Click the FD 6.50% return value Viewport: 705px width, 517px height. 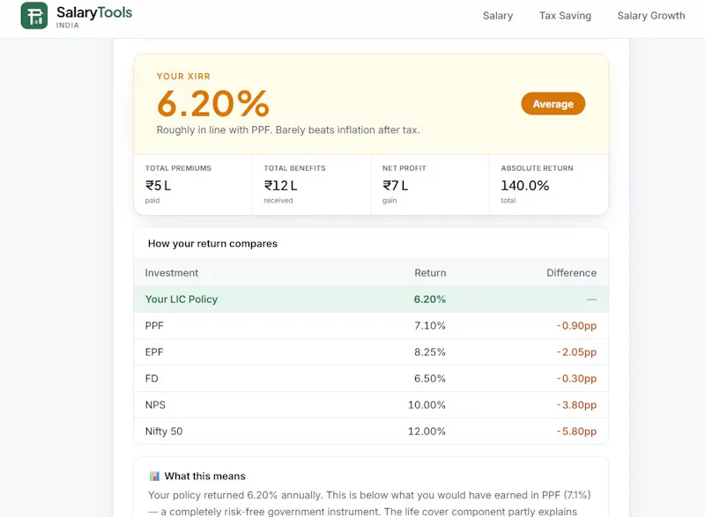430,379
